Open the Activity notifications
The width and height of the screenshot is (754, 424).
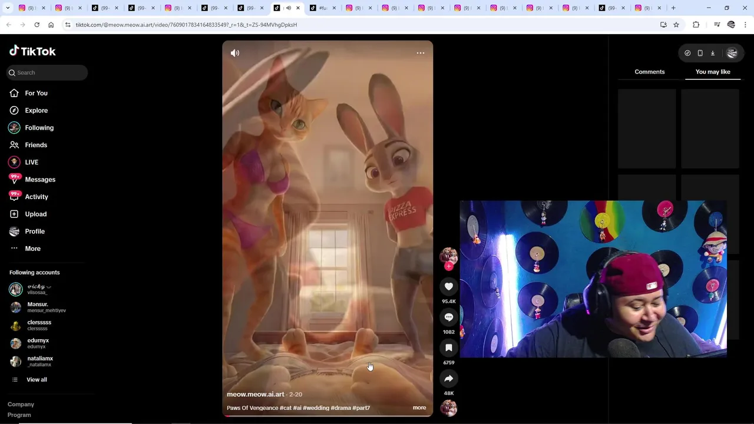click(x=37, y=197)
